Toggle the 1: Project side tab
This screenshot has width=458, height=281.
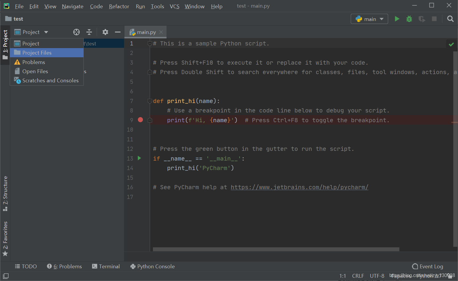[5, 45]
